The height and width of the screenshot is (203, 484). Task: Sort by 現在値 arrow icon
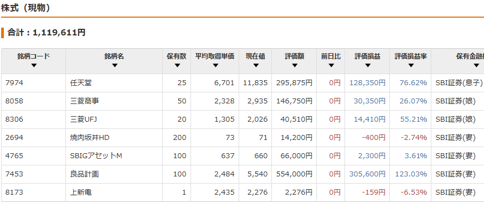(x=256, y=65)
